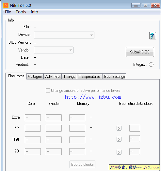161x171 pixels.
Task: Click the 2D geometric delta clock field
Action: pyautogui.click(x=135, y=151)
